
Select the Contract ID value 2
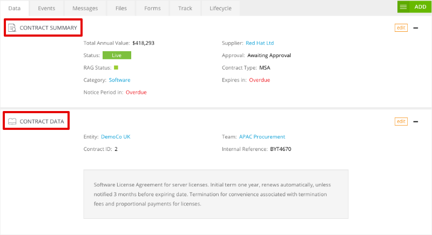click(116, 149)
